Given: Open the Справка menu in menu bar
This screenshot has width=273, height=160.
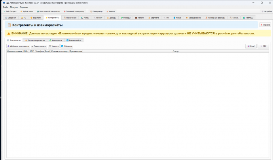Looking at the screenshot, I should point(24,7).
